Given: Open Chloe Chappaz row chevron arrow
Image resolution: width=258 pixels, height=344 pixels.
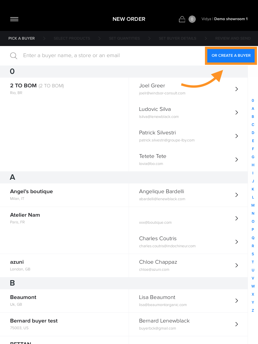Looking at the screenshot, I should coord(236,265).
